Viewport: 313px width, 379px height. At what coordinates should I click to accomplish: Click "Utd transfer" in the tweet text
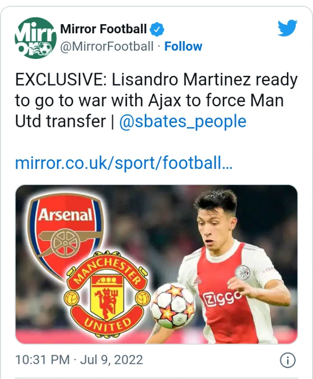(x=60, y=121)
